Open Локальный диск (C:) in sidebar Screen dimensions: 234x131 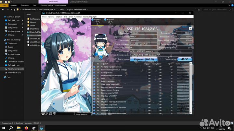(x=15, y=69)
